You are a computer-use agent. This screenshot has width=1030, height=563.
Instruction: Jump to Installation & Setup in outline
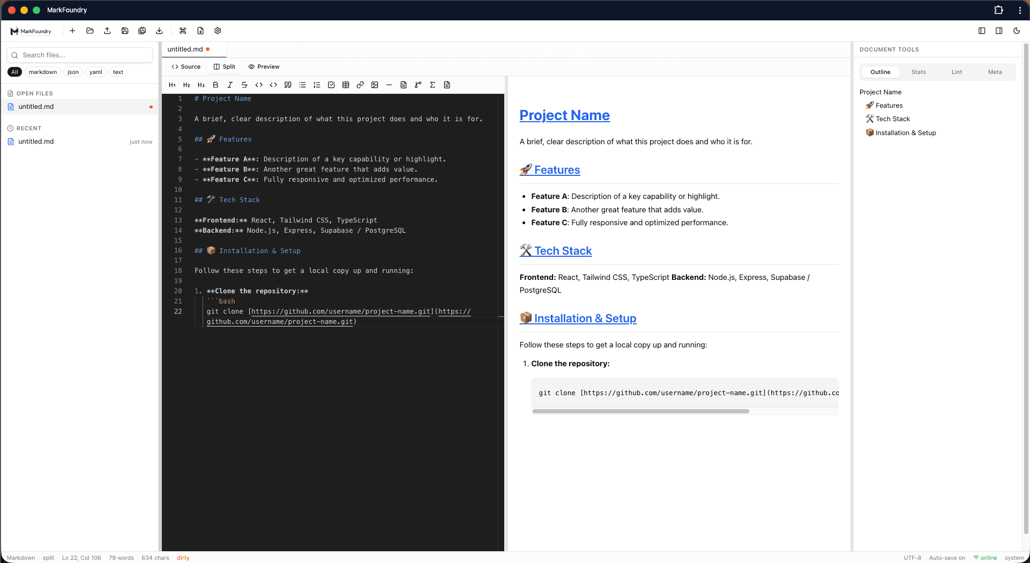coord(901,133)
